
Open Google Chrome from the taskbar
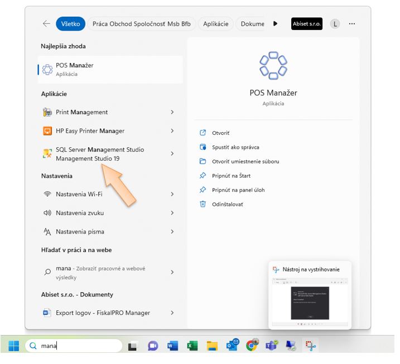(252, 346)
